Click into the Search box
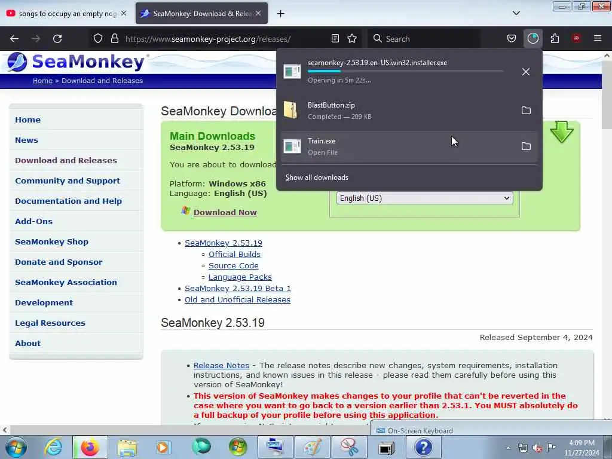 (424, 39)
